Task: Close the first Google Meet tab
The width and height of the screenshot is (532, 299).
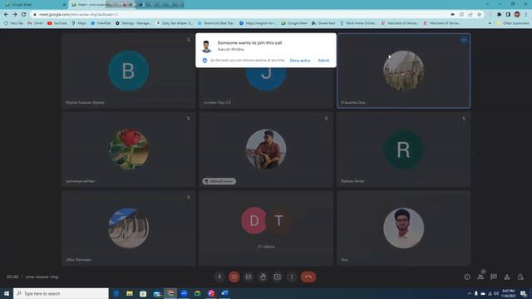Action: click(x=65, y=5)
